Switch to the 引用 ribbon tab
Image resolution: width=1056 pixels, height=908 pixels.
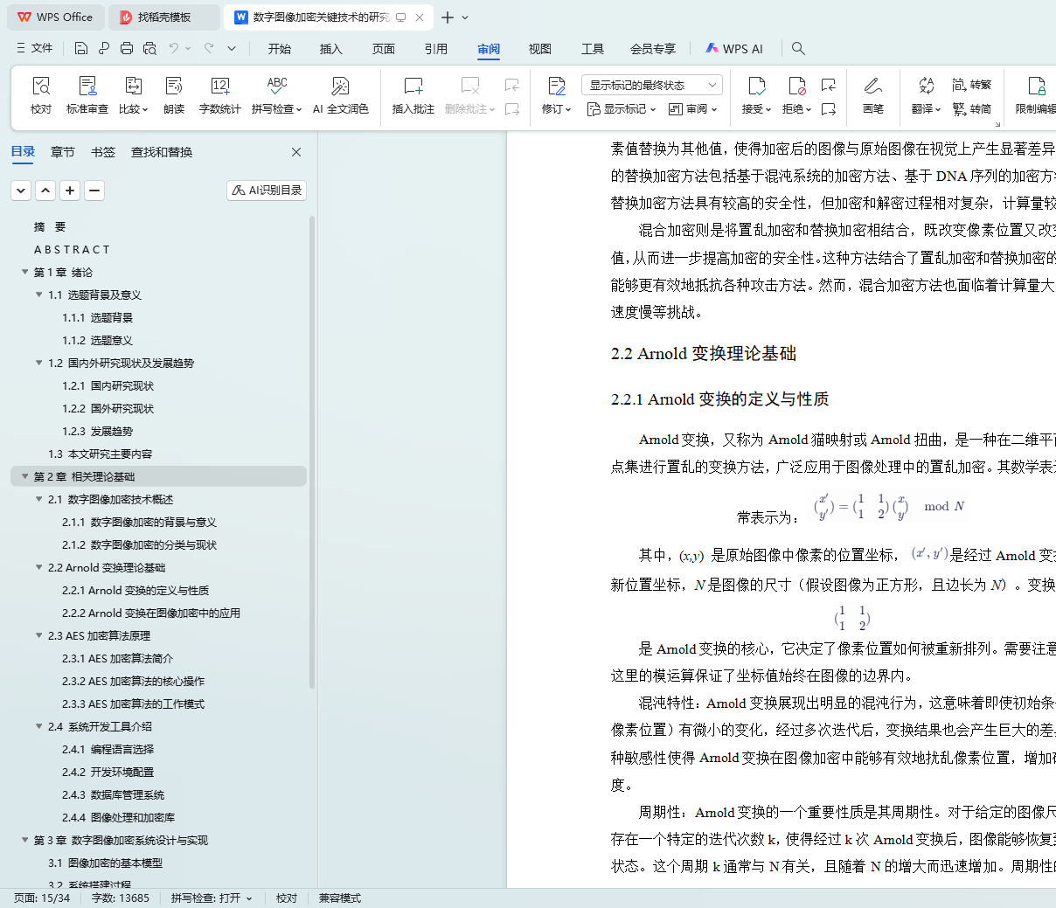[436, 49]
